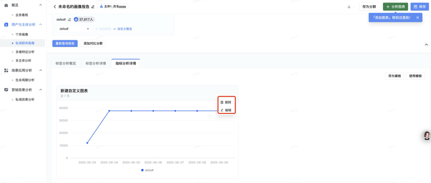The width and height of the screenshot is (431, 183).
Task: Open the dsfsdf dropdown selector
Action: point(74,29)
